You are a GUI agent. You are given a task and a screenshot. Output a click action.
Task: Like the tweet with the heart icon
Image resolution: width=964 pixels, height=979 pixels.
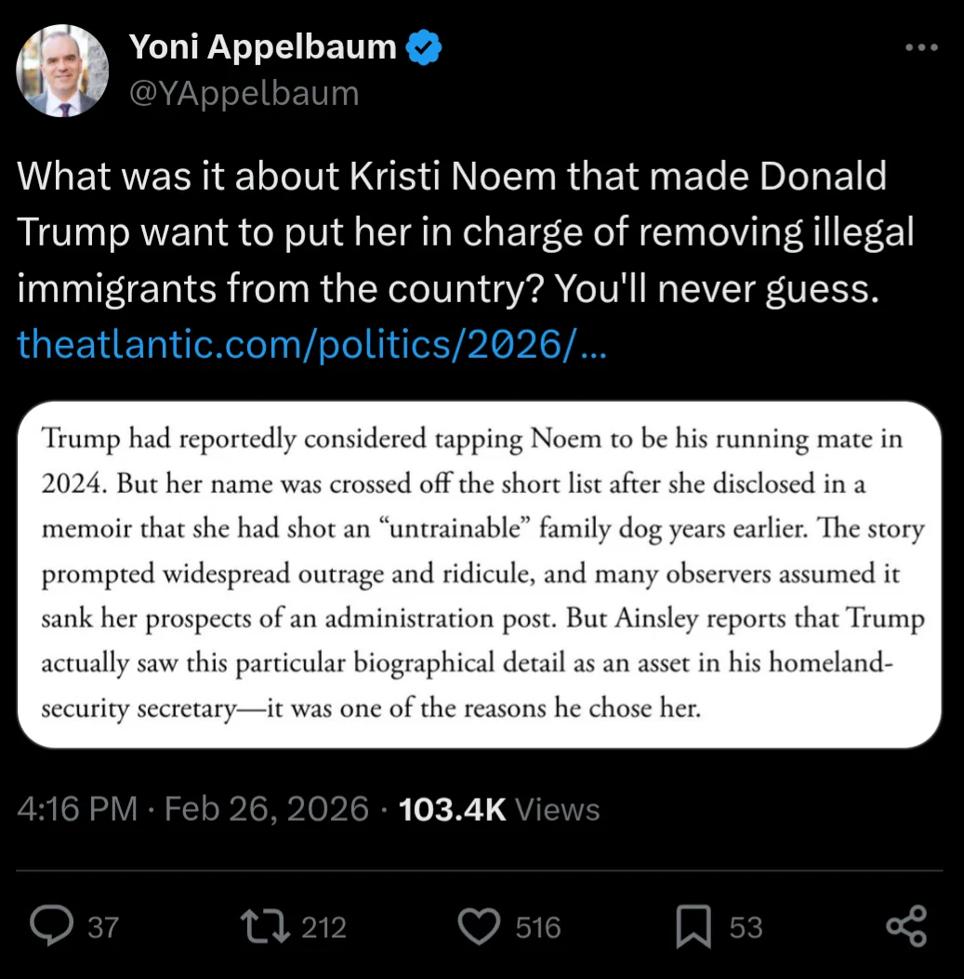pyautogui.click(x=479, y=926)
